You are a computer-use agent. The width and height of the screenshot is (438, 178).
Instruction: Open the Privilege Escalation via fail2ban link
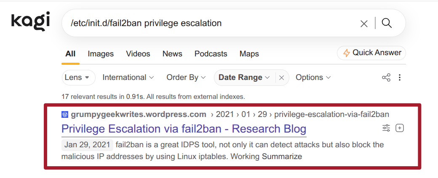[x=184, y=129]
